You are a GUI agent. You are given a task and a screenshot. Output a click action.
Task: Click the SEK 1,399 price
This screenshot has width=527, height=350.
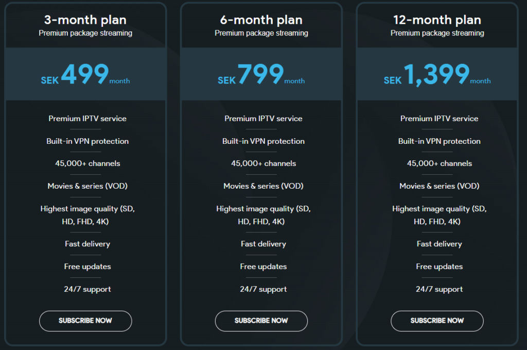pos(436,75)
